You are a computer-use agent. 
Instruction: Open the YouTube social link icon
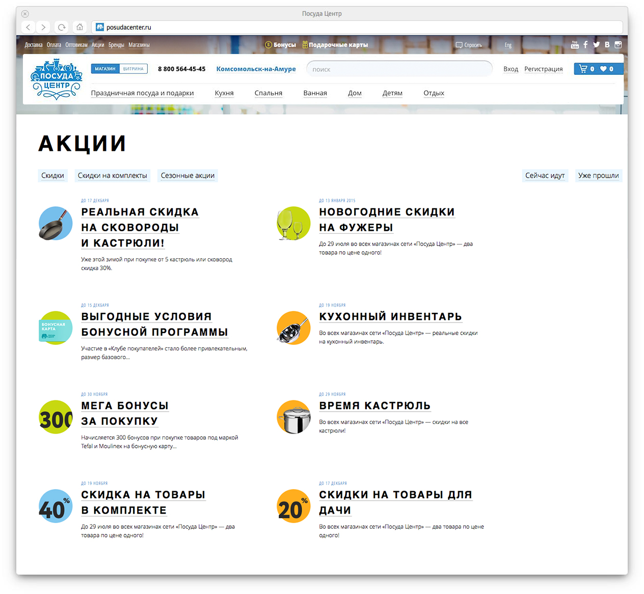point(575,45)
